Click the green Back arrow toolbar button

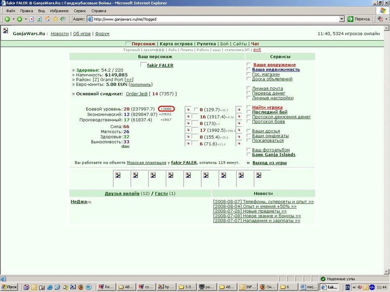[7, 19]
